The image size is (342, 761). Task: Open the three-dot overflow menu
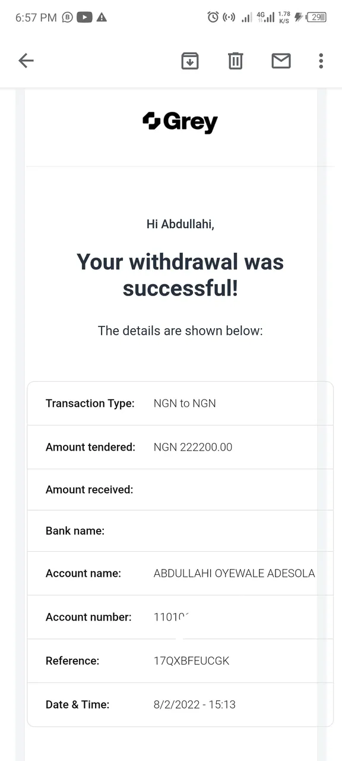tap(321, 60)
